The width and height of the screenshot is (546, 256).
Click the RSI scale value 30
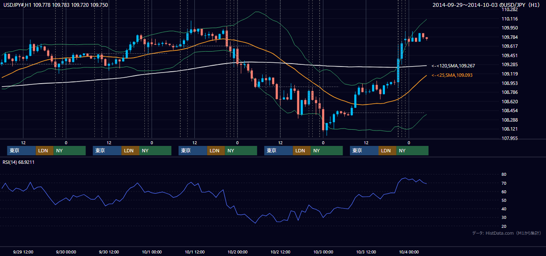(x=504, y=218)
